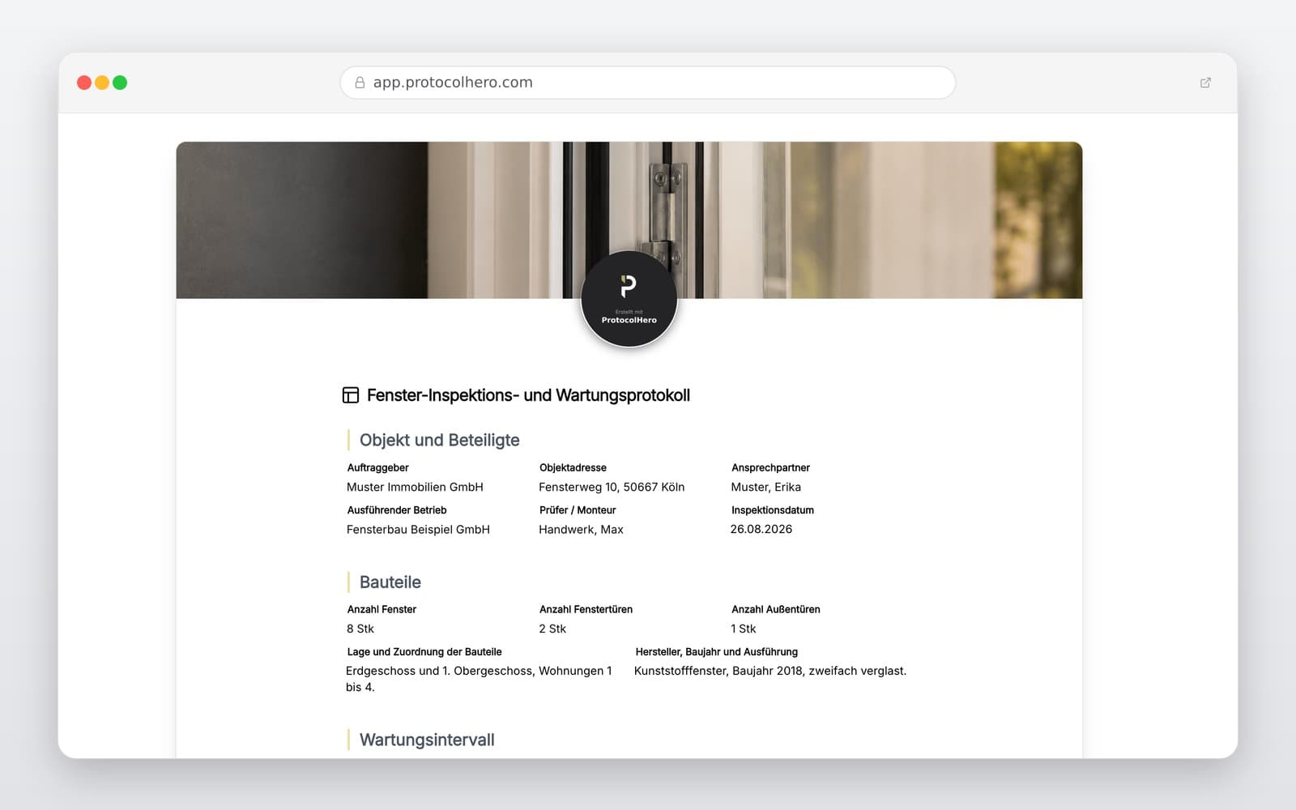Click the Bauteile section heading
Screen dimensions: 1296x810
(390, 582)
